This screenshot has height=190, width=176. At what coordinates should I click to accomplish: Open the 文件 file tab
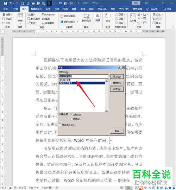tap(5, 9)
